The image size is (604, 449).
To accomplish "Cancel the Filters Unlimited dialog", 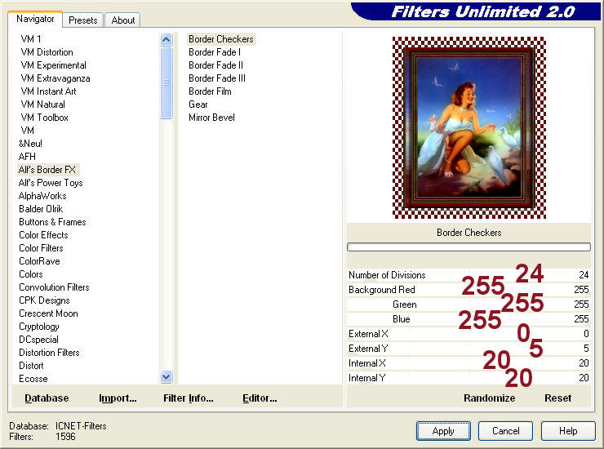I will pyautogui.click(x=505, y=431).
